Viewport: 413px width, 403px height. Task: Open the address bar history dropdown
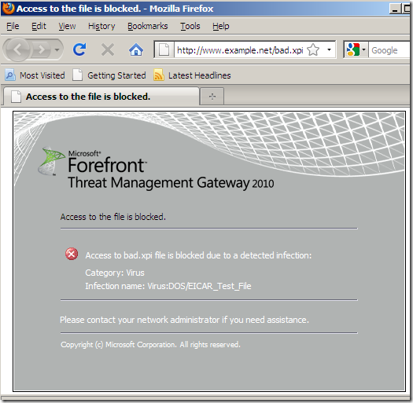coord(329,49)
